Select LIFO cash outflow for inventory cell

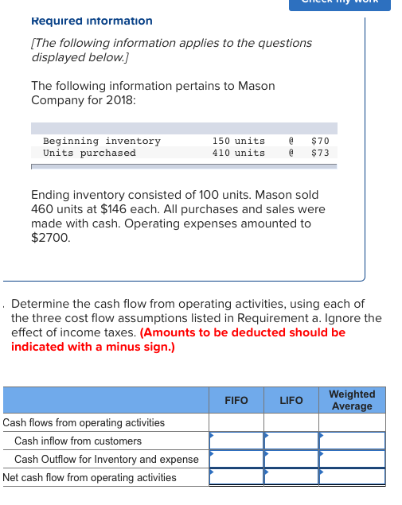(x=291, y=459)
